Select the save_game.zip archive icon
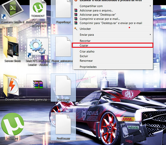Viewport: 166px width, 145px height. [x=38, y=85]
